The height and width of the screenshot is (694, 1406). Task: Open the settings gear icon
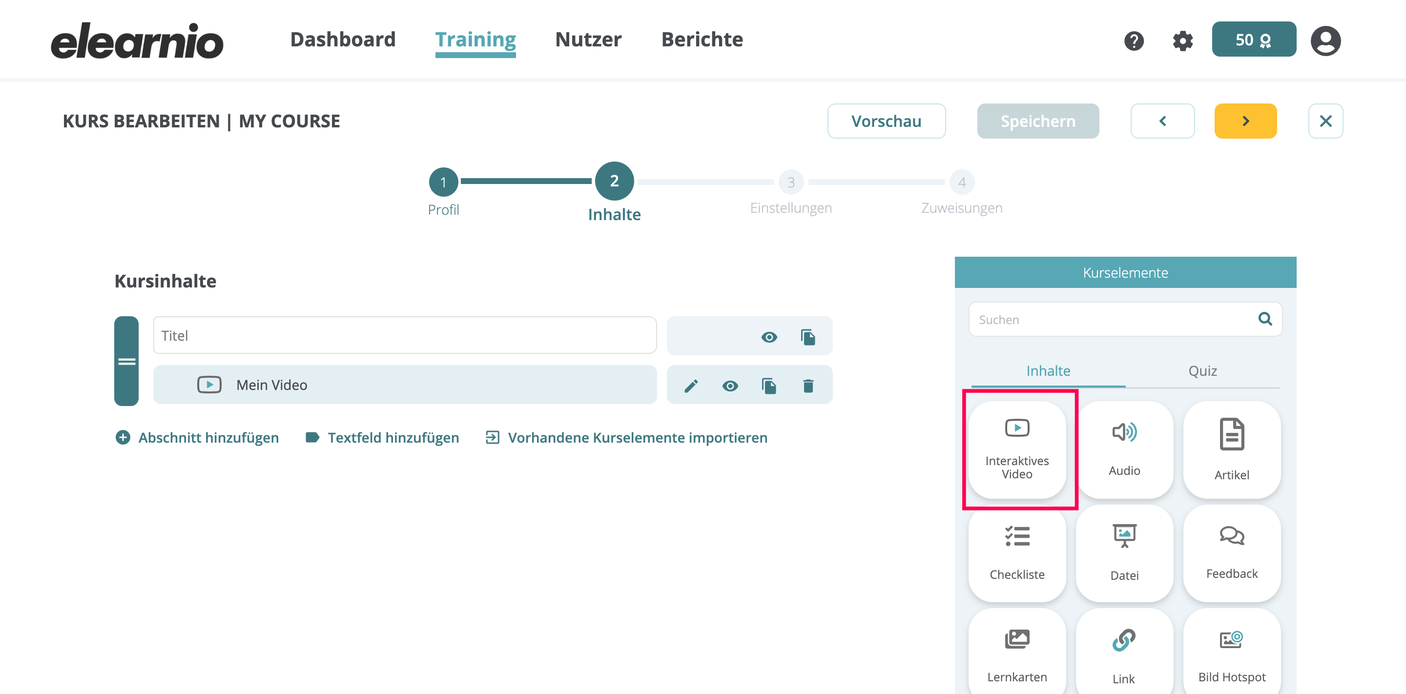(1182, 41)
